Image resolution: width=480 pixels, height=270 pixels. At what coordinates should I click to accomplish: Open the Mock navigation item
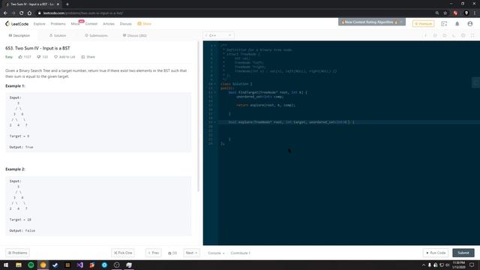pos(75,23)
